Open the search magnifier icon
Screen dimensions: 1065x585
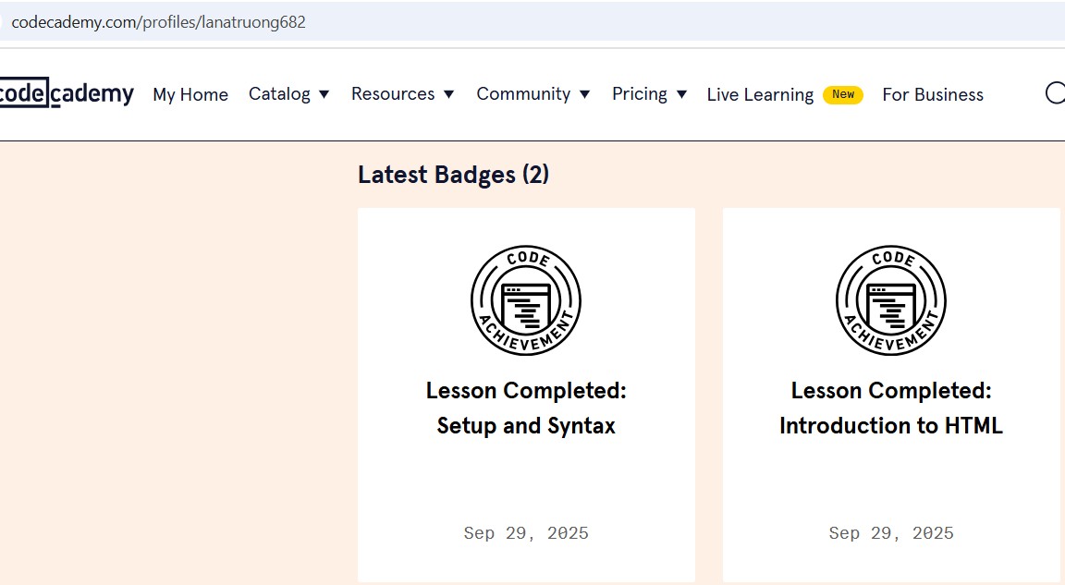click(x=1055, y=93)
